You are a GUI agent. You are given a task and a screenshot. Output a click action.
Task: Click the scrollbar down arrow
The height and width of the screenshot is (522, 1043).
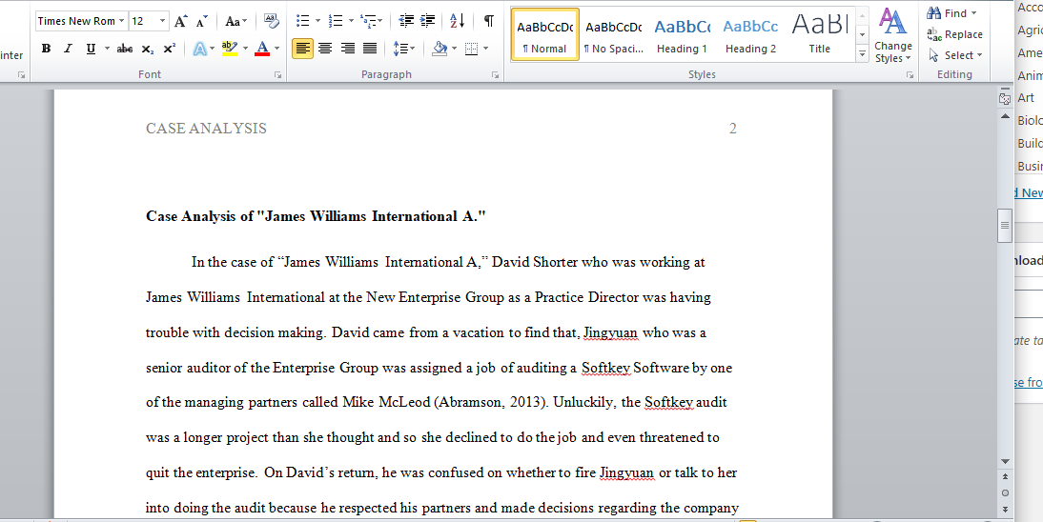coord(1005,461)
